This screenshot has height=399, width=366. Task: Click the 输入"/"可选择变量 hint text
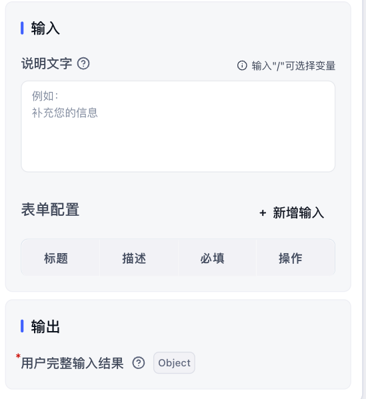coord(293,66)
